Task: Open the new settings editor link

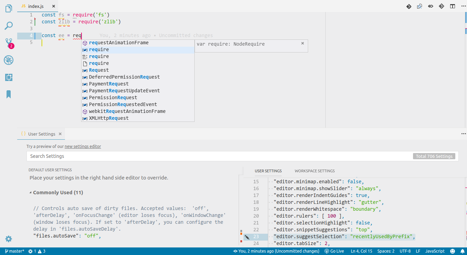Action: 83,146
